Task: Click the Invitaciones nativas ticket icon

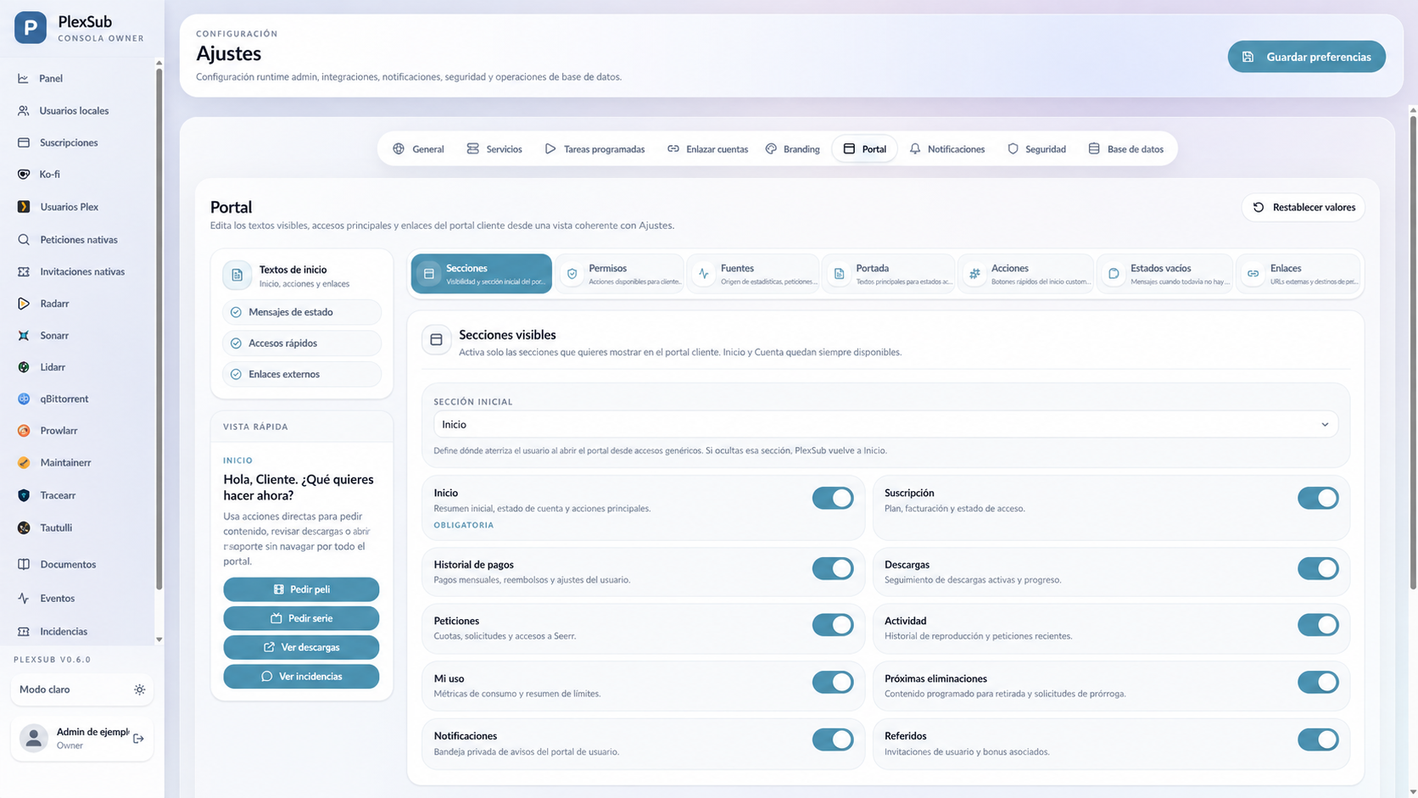Action: pyautogui.click(x=23, y=271)
